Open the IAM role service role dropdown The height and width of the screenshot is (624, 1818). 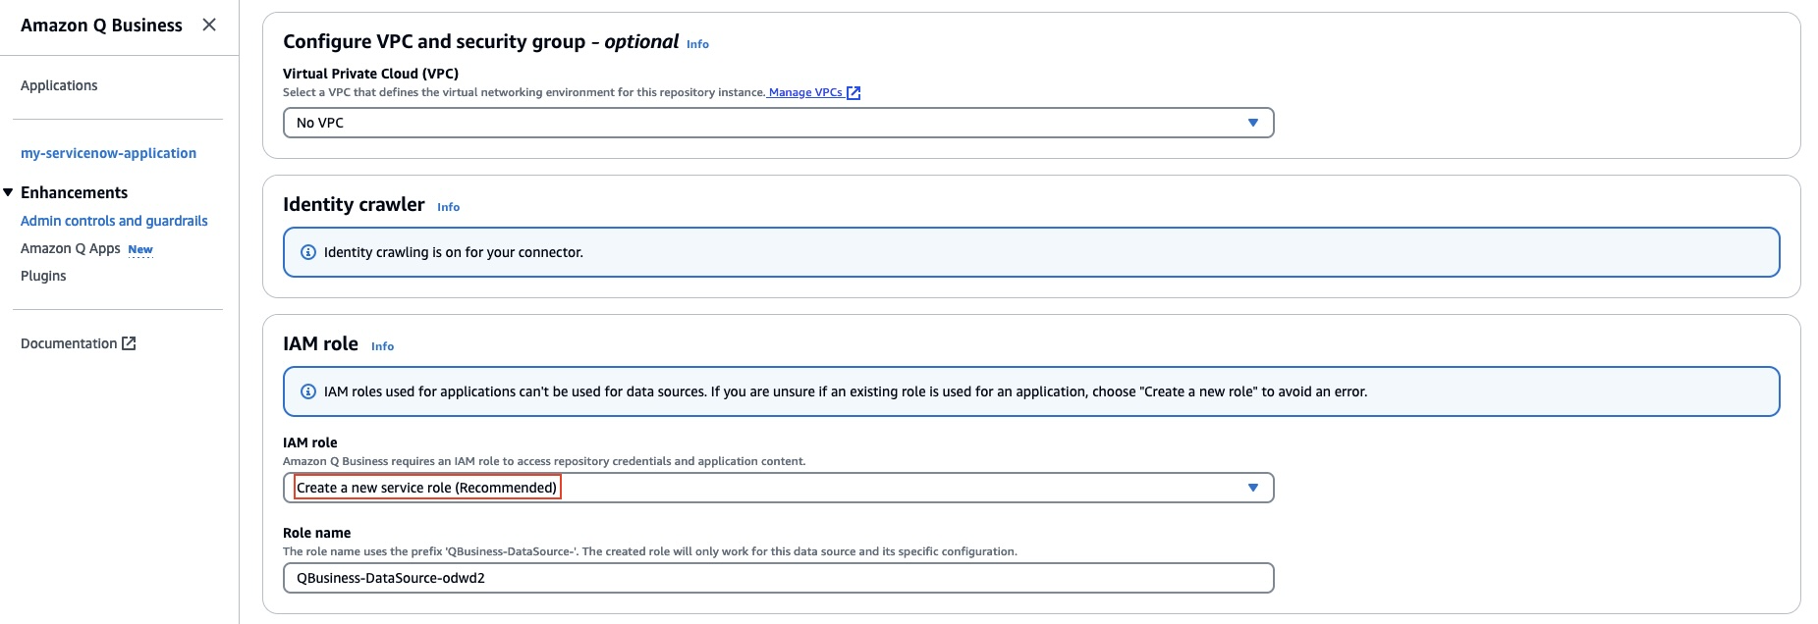[778, 488]
